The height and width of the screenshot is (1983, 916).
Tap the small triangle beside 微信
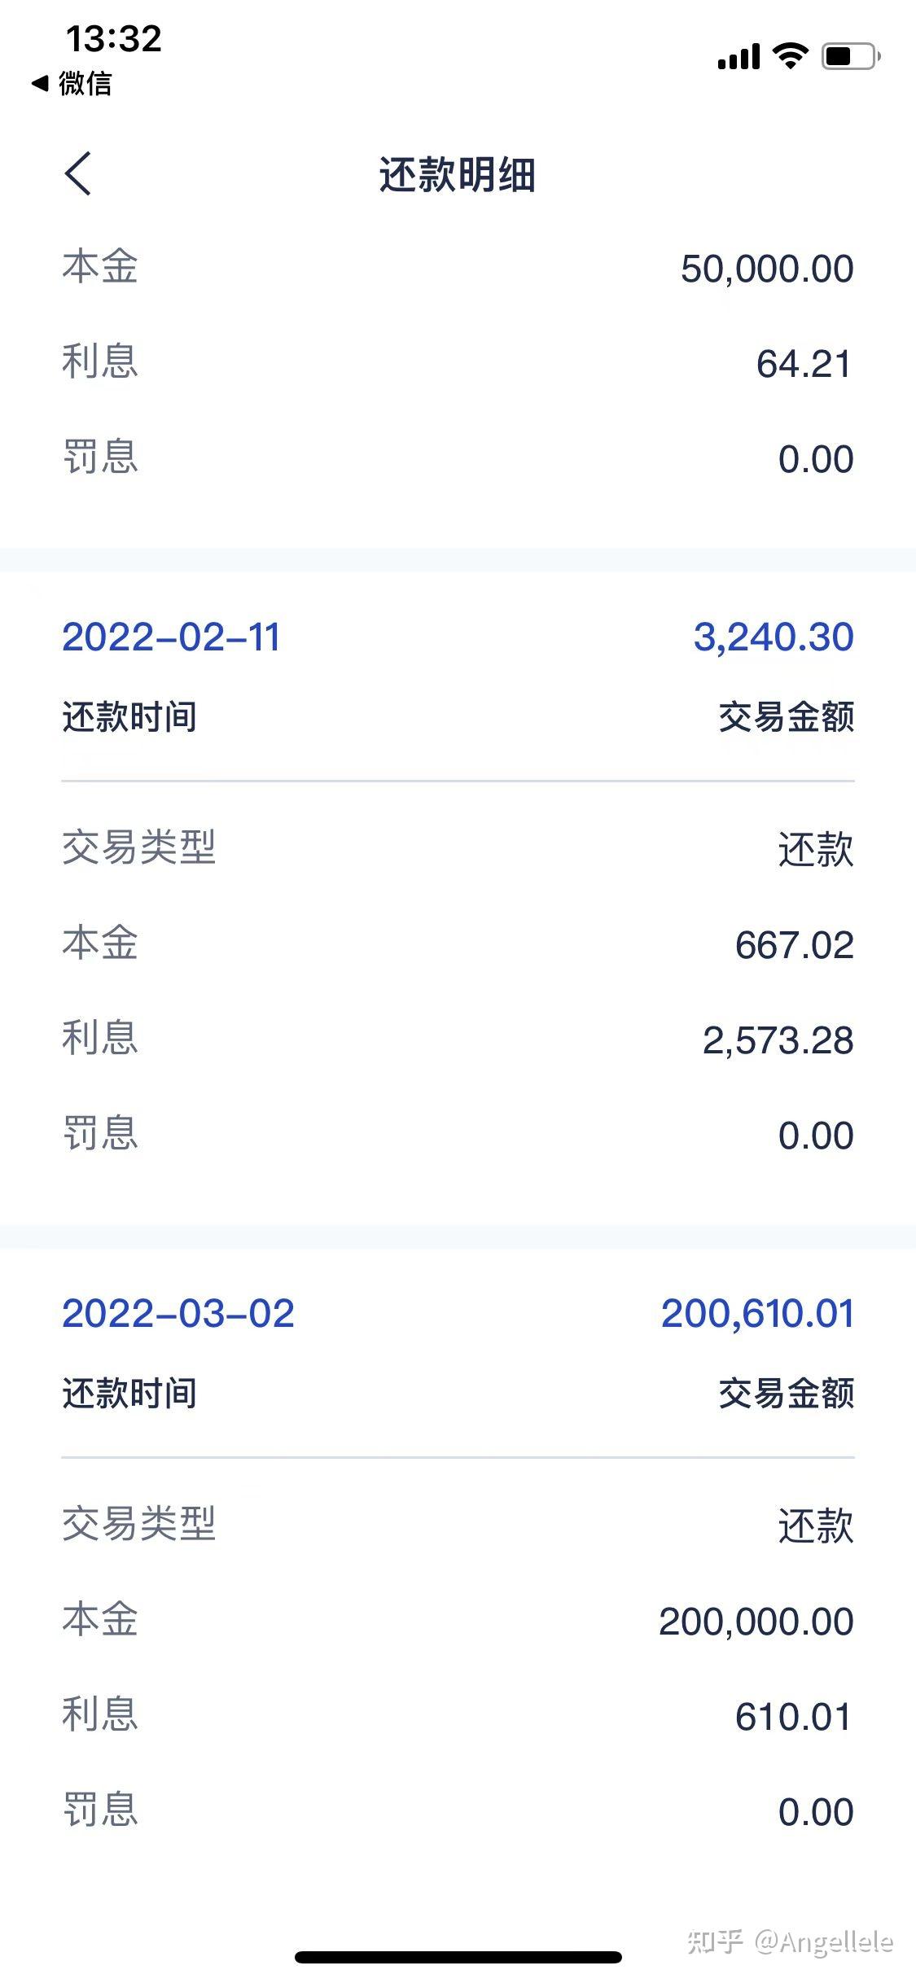click(x=40, y=83)
